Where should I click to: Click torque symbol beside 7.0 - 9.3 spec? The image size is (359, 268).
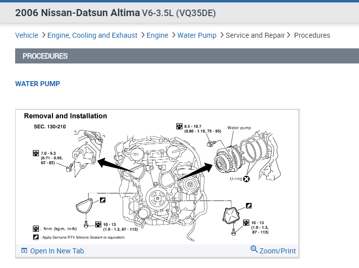[x=36, y=153]
